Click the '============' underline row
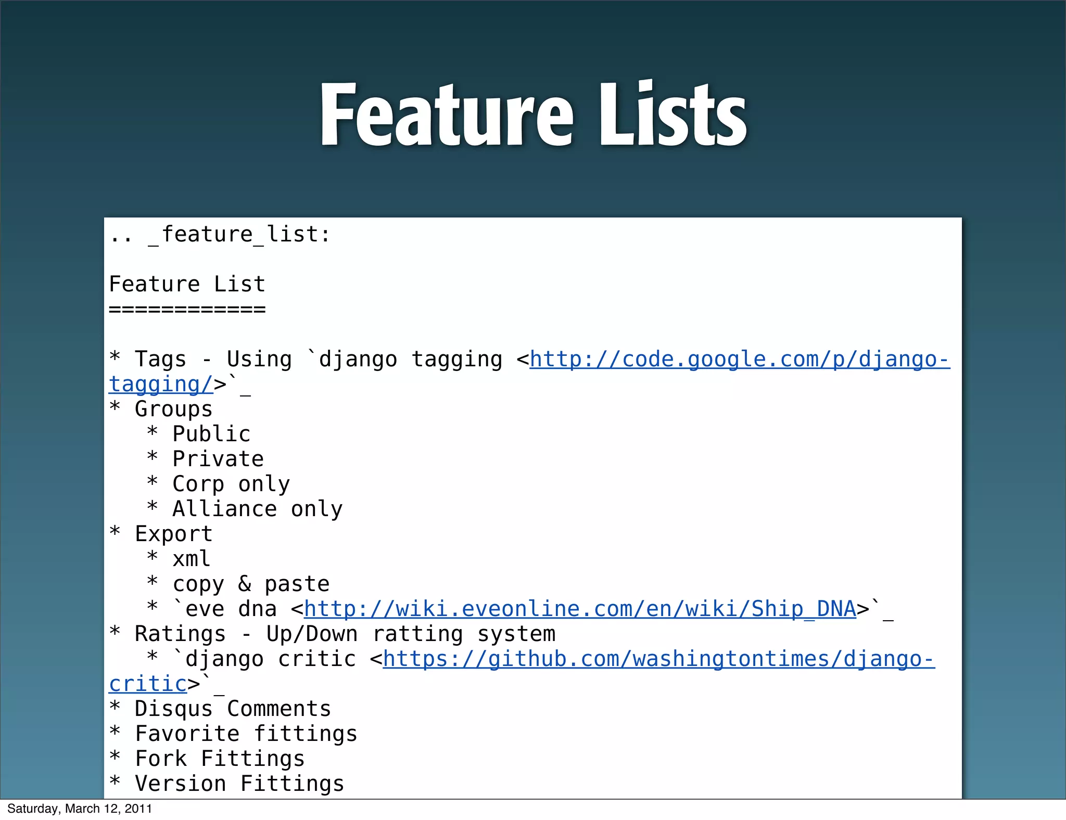The image size is (1066, 820). click(x=187, y=309)
